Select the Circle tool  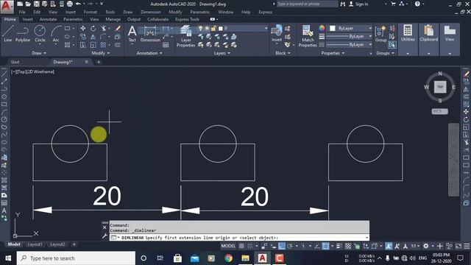(40, 33)
